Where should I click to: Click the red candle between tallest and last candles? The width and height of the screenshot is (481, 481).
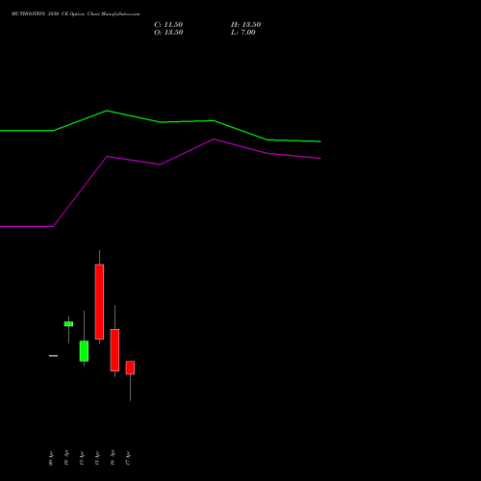point(114,350)
